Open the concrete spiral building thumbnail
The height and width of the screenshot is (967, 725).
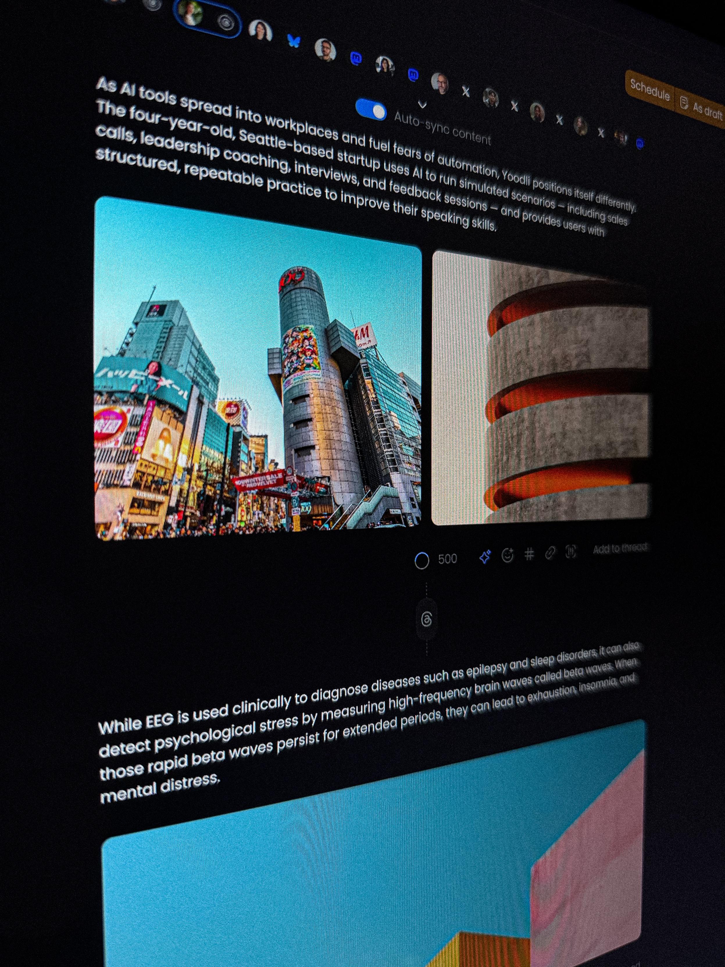click(540, 389)
